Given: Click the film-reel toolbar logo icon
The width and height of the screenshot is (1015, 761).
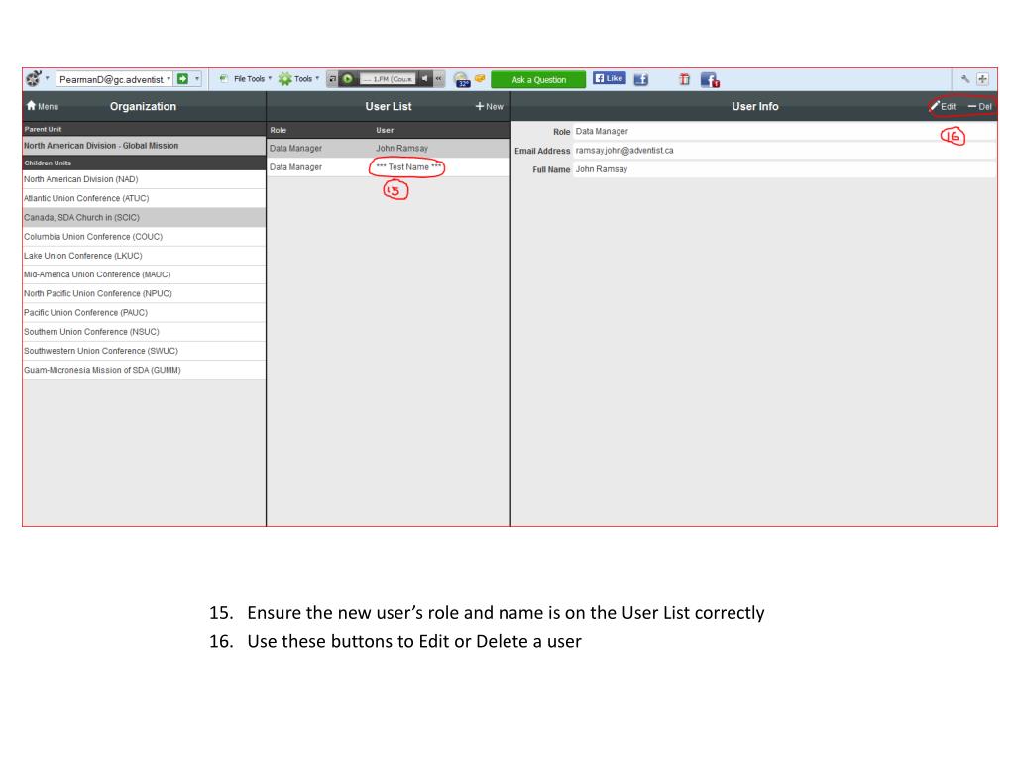Looking at the screenshot, I should [33, 79].
